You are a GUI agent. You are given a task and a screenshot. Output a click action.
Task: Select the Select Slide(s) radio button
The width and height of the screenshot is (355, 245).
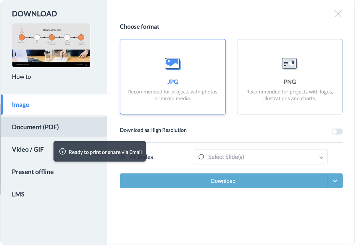click(201, 157)
